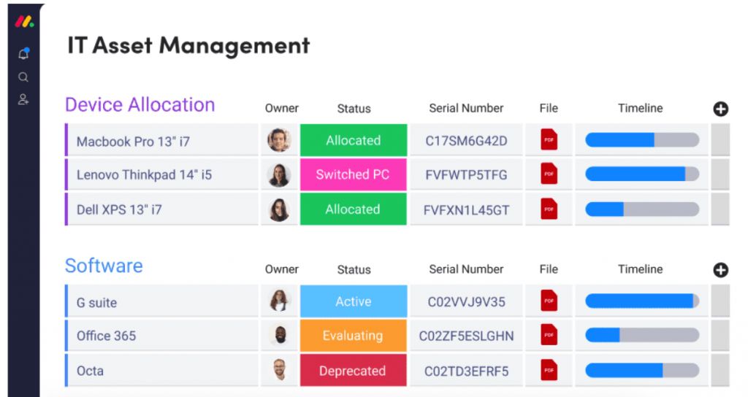Open the Evaluating status for Office 365
This screenshot has width=748, height=397.
[354, 336]
